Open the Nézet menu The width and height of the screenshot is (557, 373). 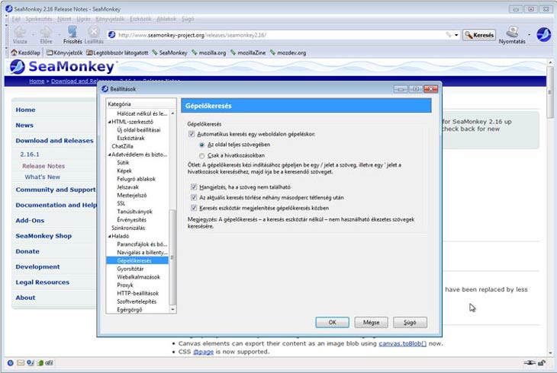coord(64,19)
